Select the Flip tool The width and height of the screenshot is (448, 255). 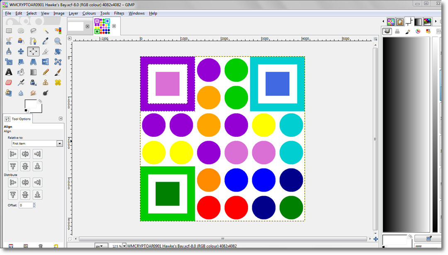click(46, 62)
